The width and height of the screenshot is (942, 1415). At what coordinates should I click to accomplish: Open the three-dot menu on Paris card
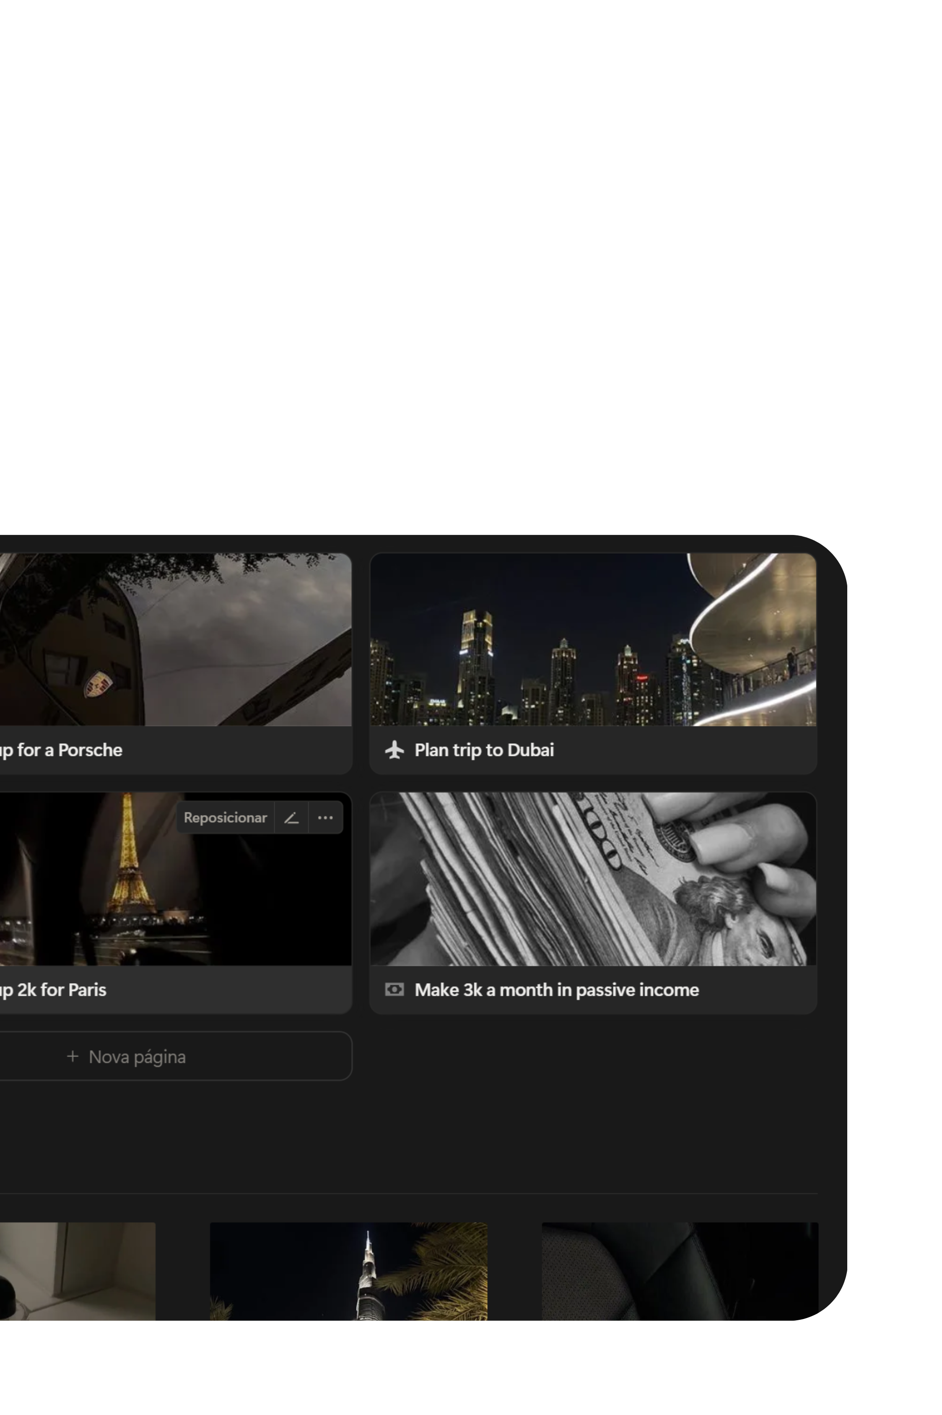coord(325,817)
